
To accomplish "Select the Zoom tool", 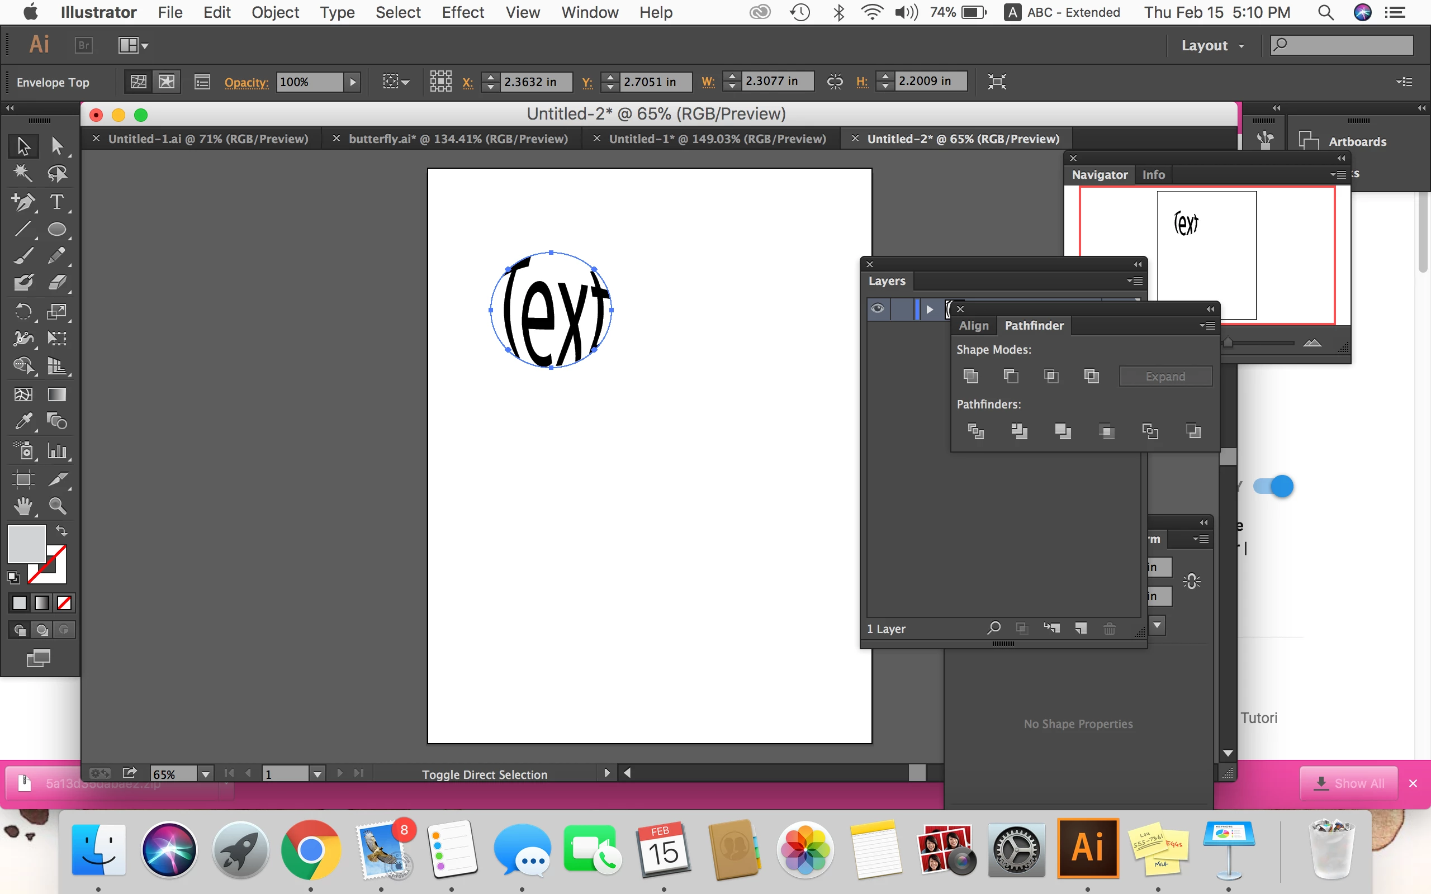I will [57, 506].
